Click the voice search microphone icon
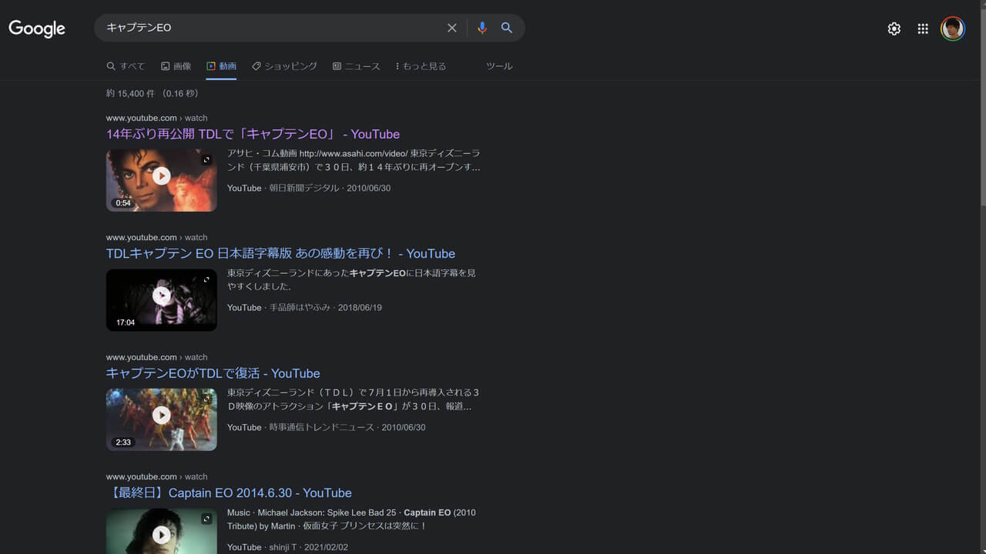 click(x=482, y=27)
